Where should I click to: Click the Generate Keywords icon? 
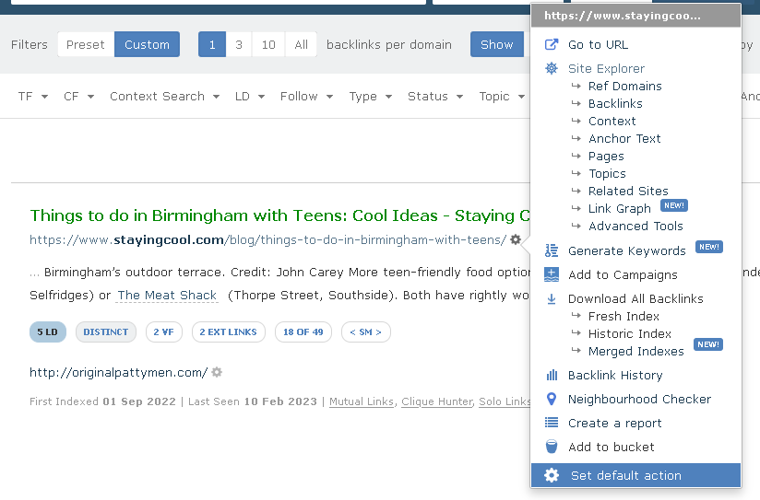click(552, 250)
